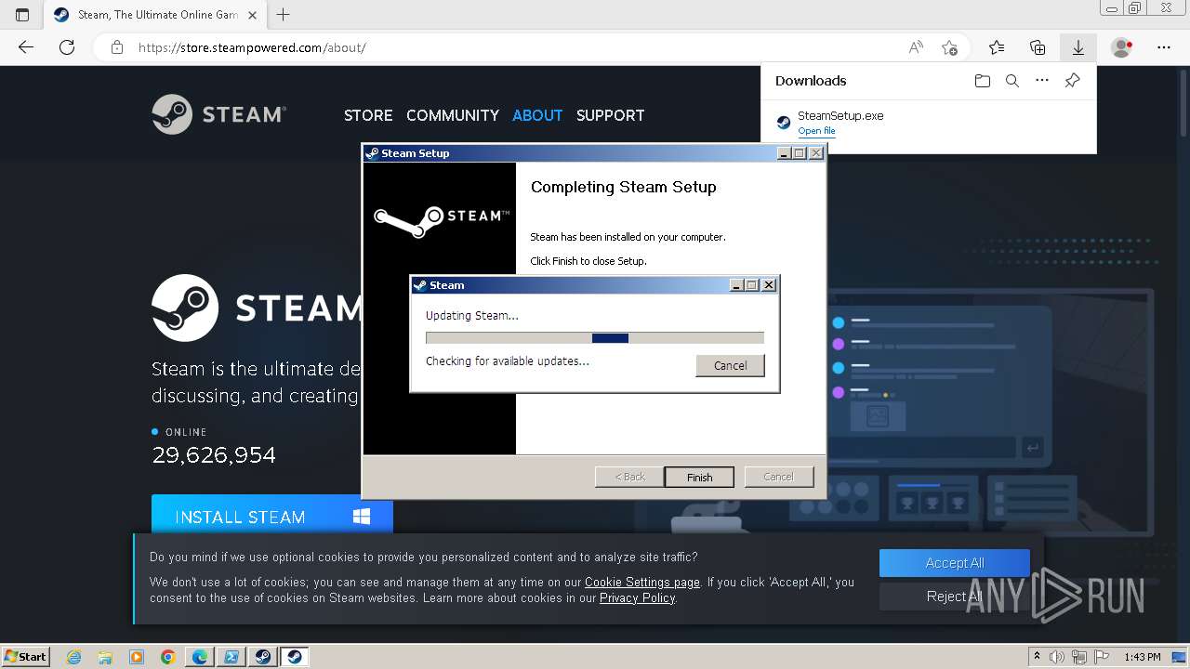Screen dimensions: 1190x669
Task: Show hidden system tray icons
Action: pyautogui.click(x=1037, y=657)
